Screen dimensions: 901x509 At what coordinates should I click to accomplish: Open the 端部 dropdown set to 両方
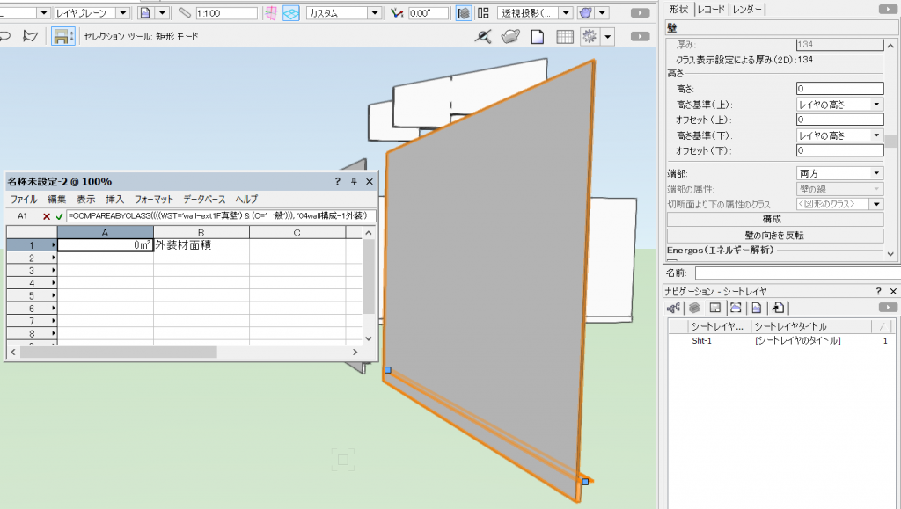(x=839, y=173)
